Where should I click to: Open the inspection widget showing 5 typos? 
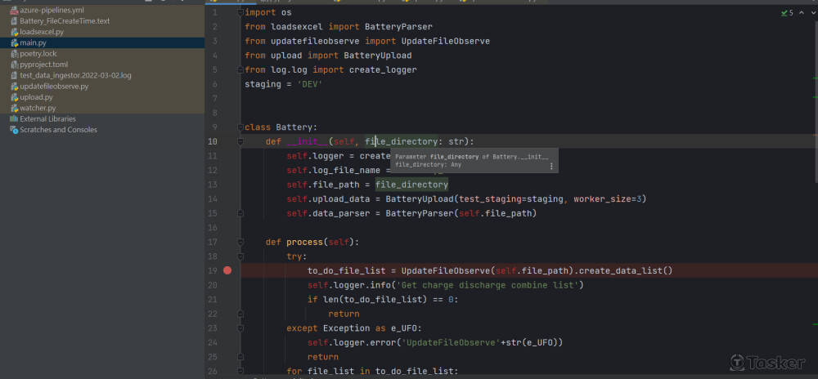pos(787,13)
